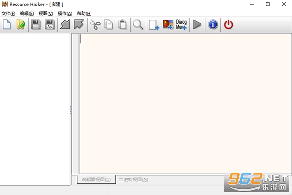Open the 文件(F) menu
The image size is (292, 195).
pos(8,13)
